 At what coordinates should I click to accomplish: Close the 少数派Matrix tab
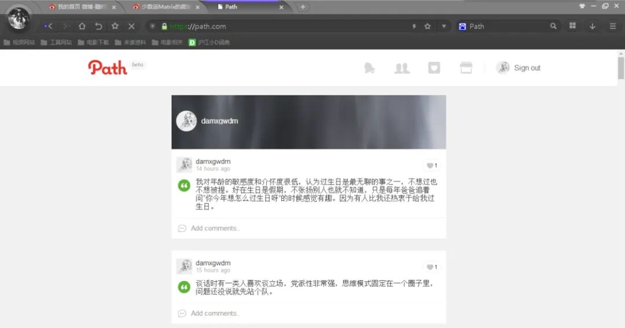click(x=198, y=7)
